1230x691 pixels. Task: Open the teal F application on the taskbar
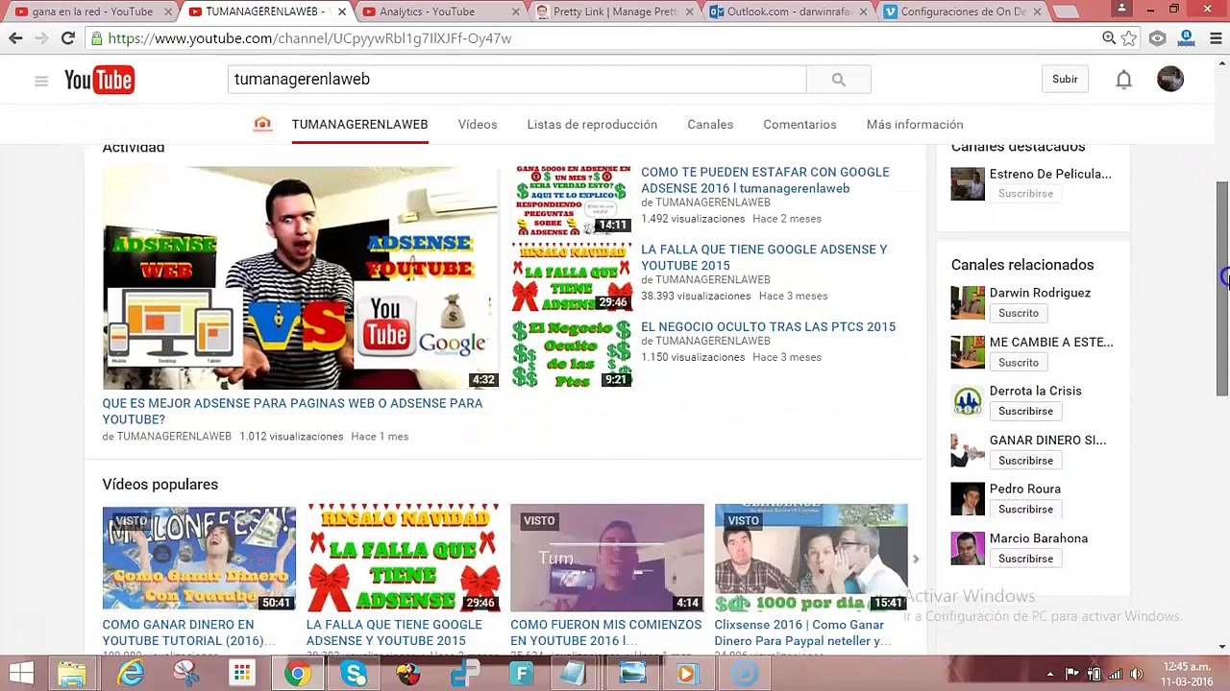click(x=522, y=674)
